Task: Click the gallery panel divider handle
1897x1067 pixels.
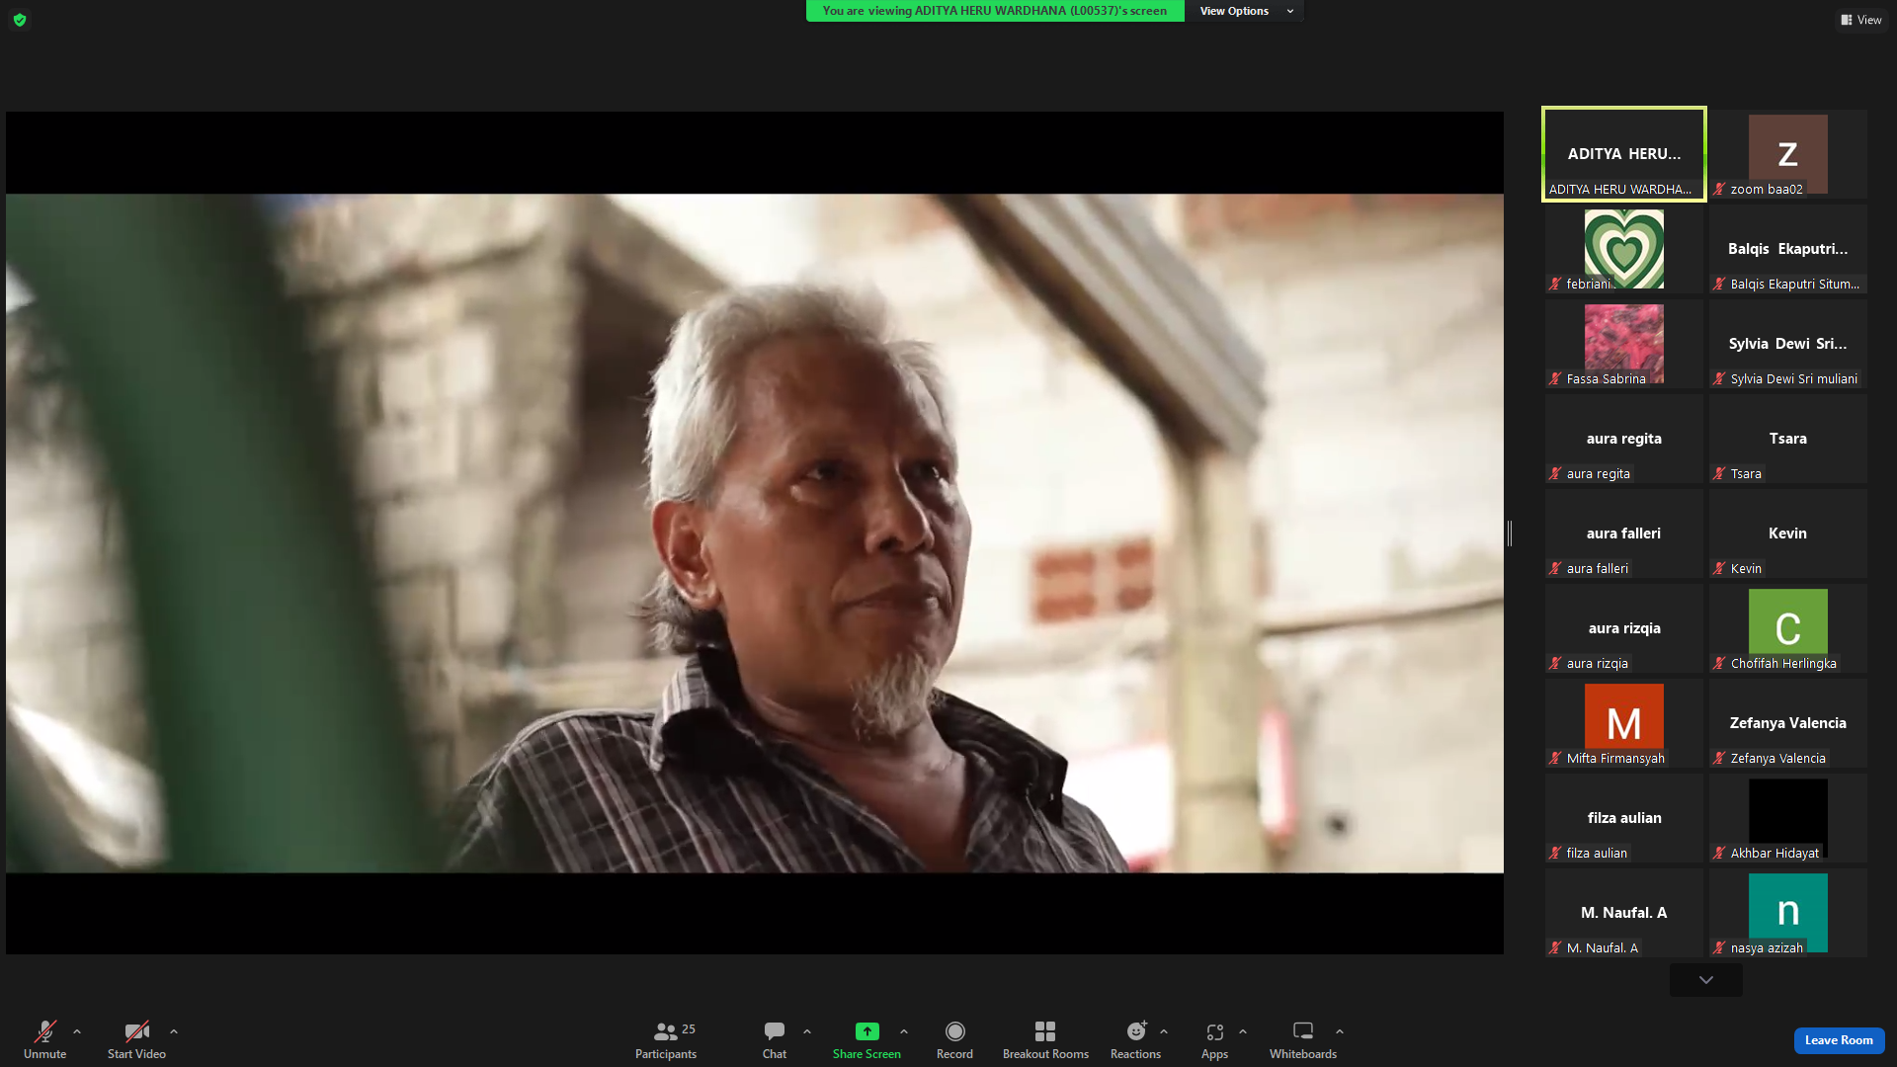Action: [x=1510, y=533]
